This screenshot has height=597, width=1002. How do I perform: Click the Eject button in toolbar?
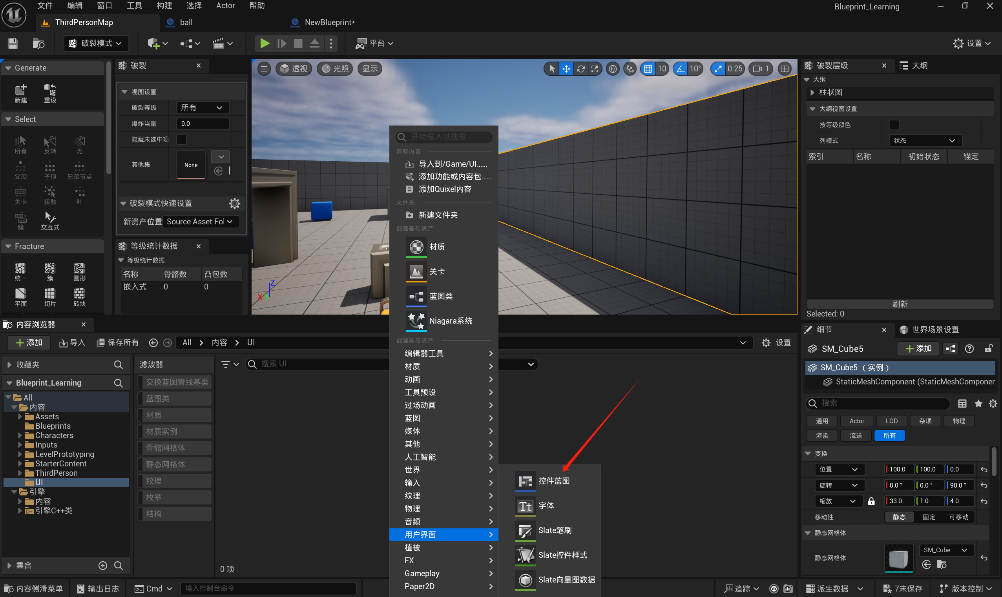point(315,44)
